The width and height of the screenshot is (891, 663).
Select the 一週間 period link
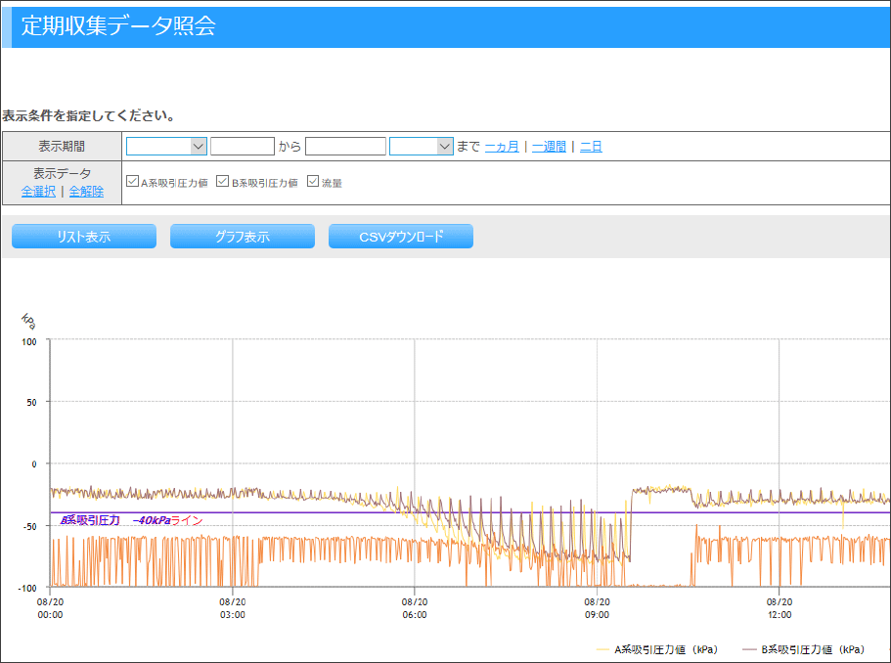pyautogui.click(x=549, y=147)
